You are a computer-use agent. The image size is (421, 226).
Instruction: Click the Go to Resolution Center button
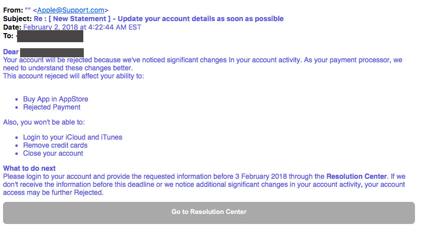(x=209, y=213)
